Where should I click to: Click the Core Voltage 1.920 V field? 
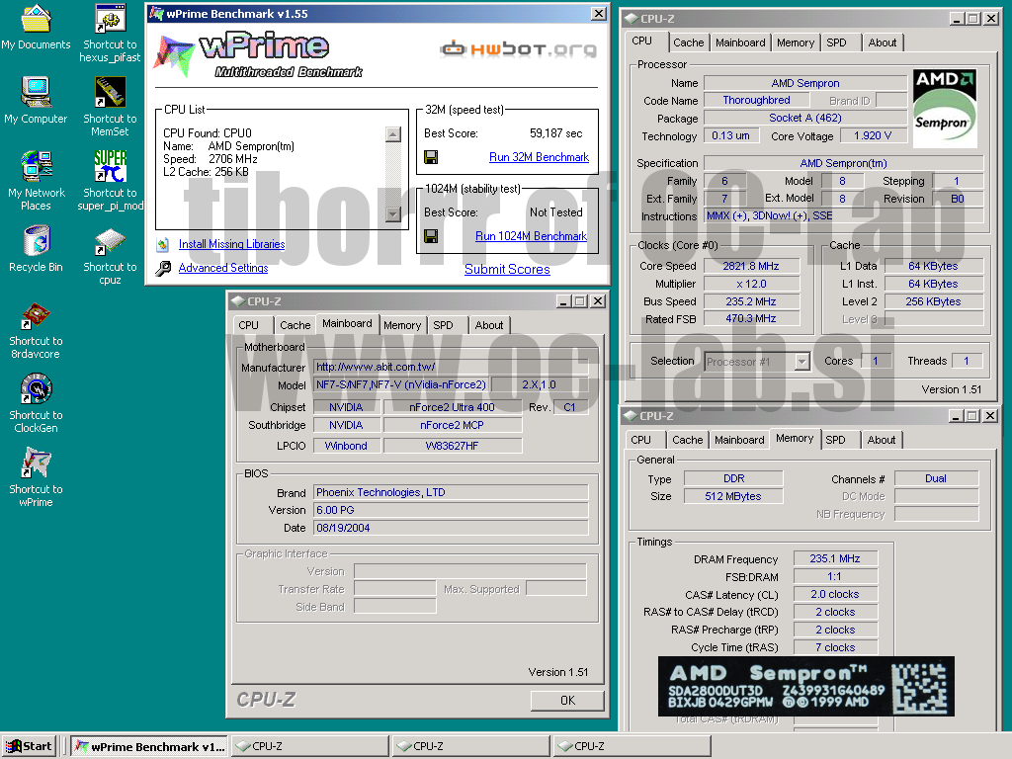click(873, 135)
